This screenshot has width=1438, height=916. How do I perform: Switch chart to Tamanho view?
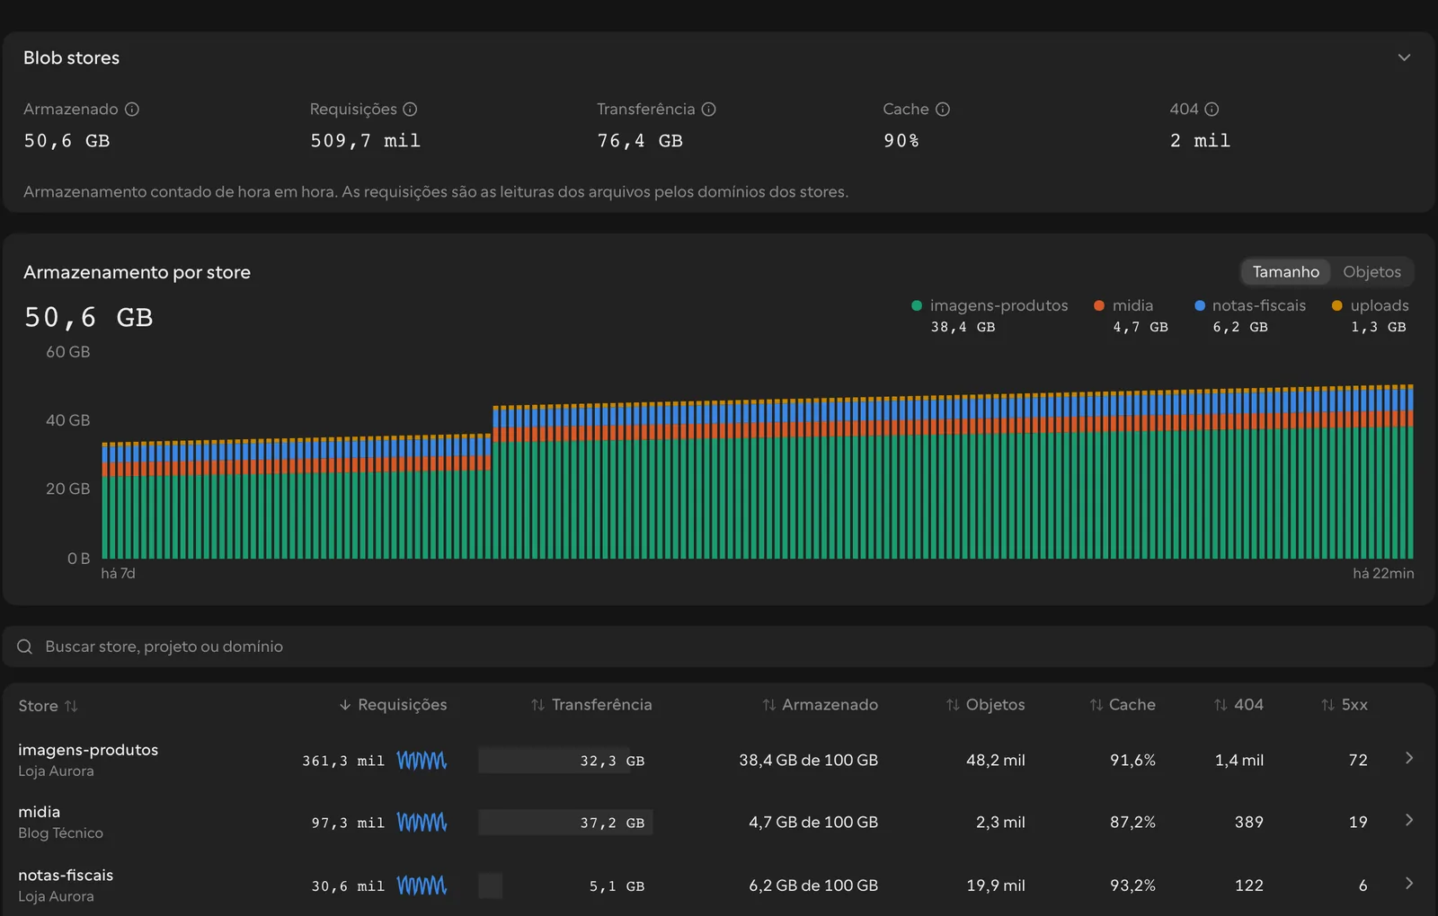pos(1285,271)
